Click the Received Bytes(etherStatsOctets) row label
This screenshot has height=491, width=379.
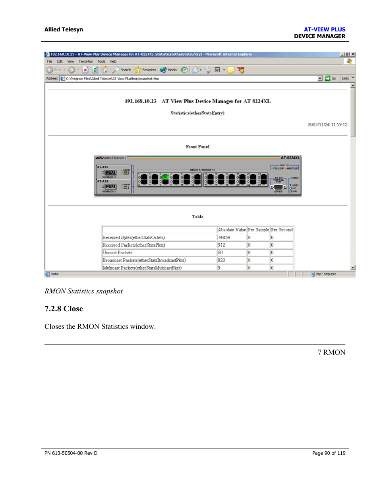tap(134, 237)
